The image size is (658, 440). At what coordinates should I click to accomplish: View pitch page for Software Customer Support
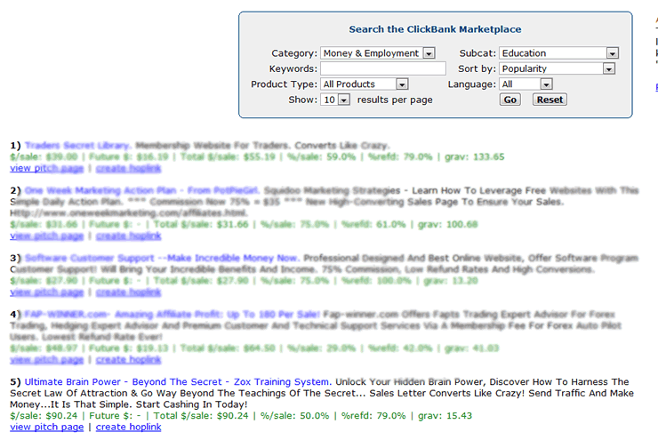point(47,292)
